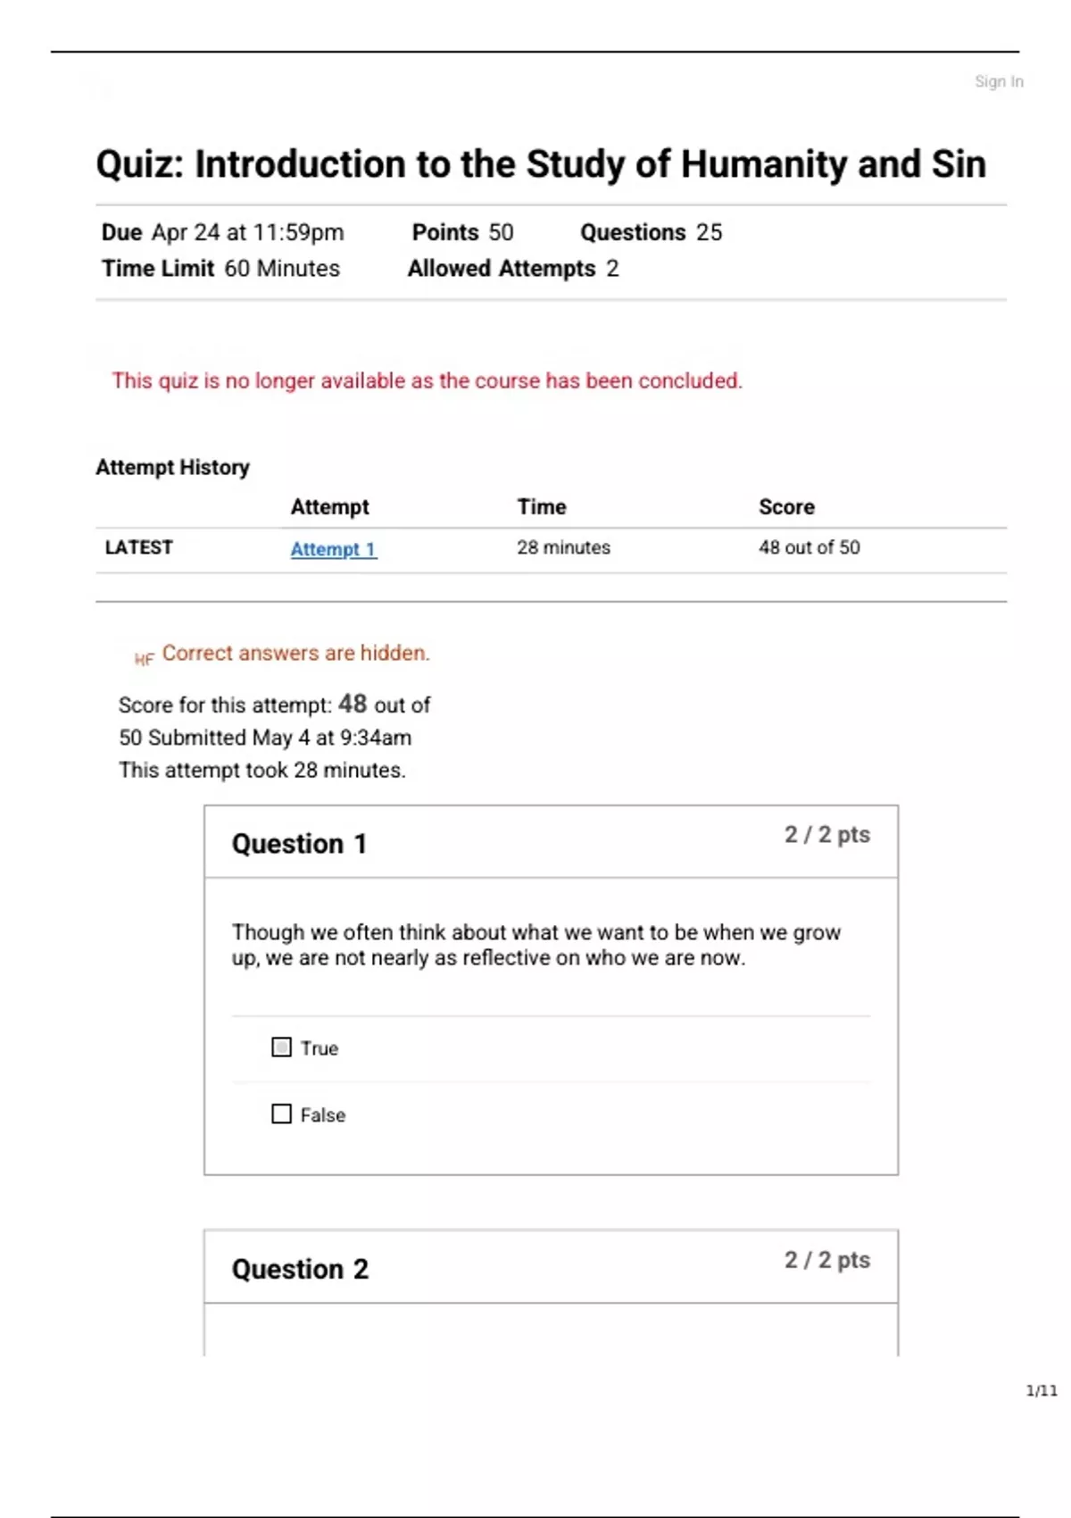Open the Attempt 1 link
Image resolution: width=1071 pixels, height=1518 pixels.
[x=333, y=549]
